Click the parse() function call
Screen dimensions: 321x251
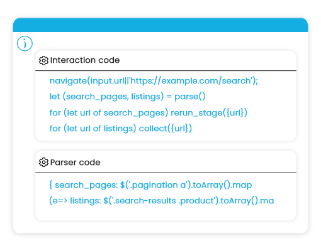tap(190, 97)
